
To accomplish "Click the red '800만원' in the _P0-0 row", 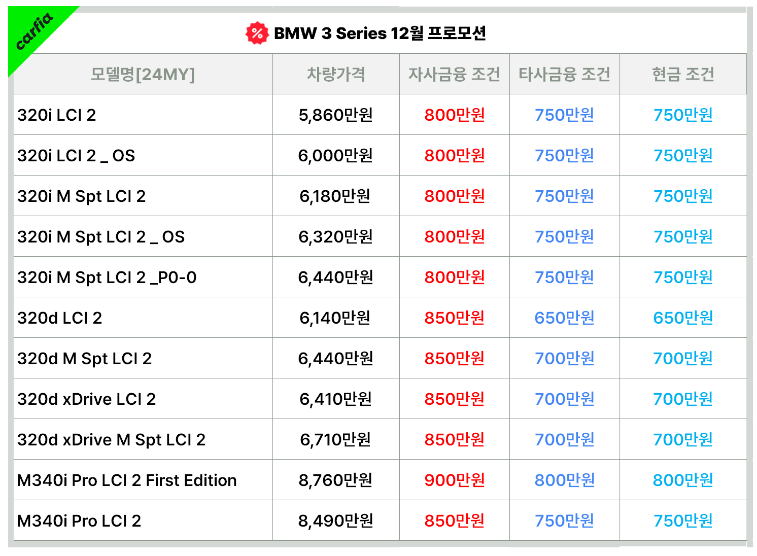I will [455, 277].
